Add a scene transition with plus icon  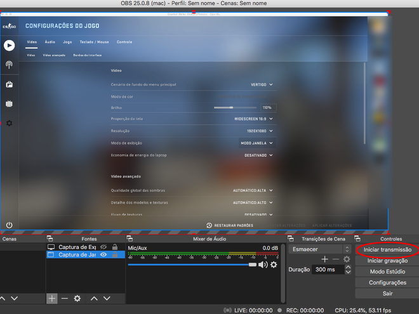pyautogui.click(x=324, y=259)
